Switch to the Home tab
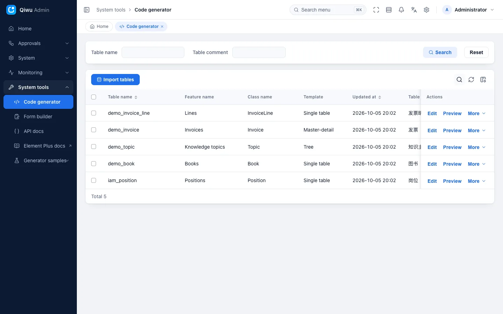The width and height of the screenshot is (503, 314). pos(99,27)
